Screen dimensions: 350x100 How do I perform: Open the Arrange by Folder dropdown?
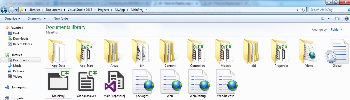pos(337,30)
